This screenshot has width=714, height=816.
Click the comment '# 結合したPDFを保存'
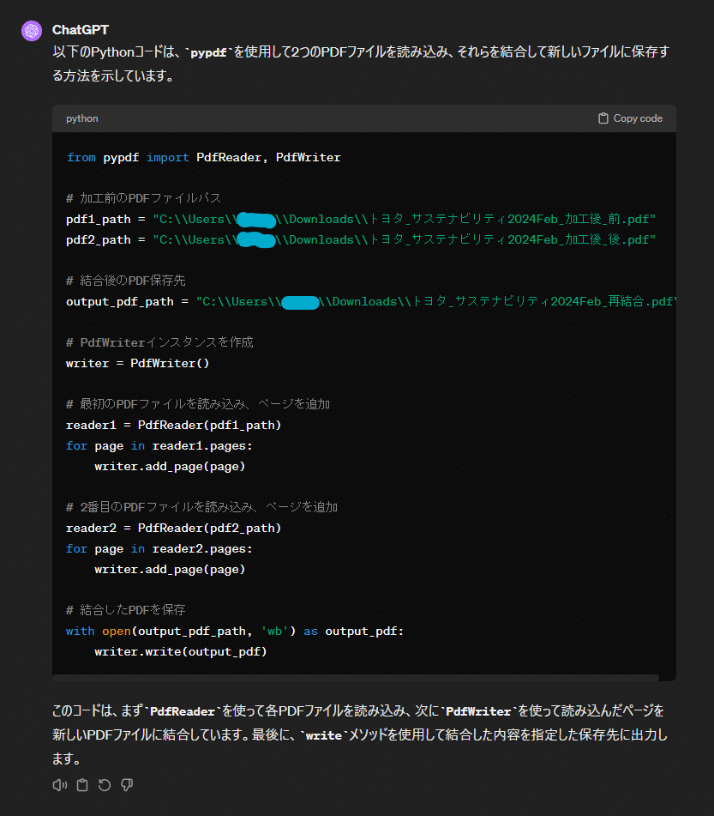click(126, 610)
